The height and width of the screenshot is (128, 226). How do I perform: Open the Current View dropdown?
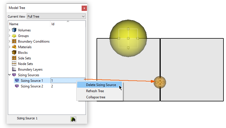(x=56, y=17)
